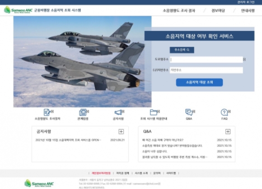The height and width of the screenshot is (189, 262).
Task: Open the 정보마당 menu
Action: point(218,10)
